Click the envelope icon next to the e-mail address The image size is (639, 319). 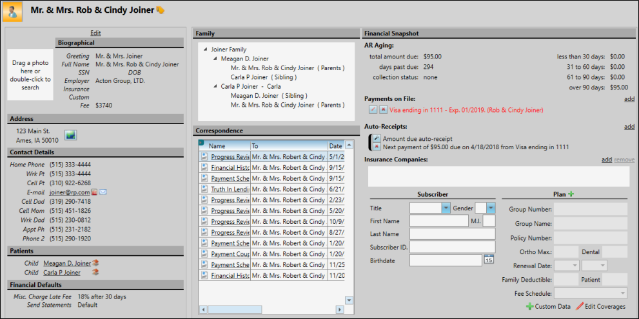pos(103,192)
